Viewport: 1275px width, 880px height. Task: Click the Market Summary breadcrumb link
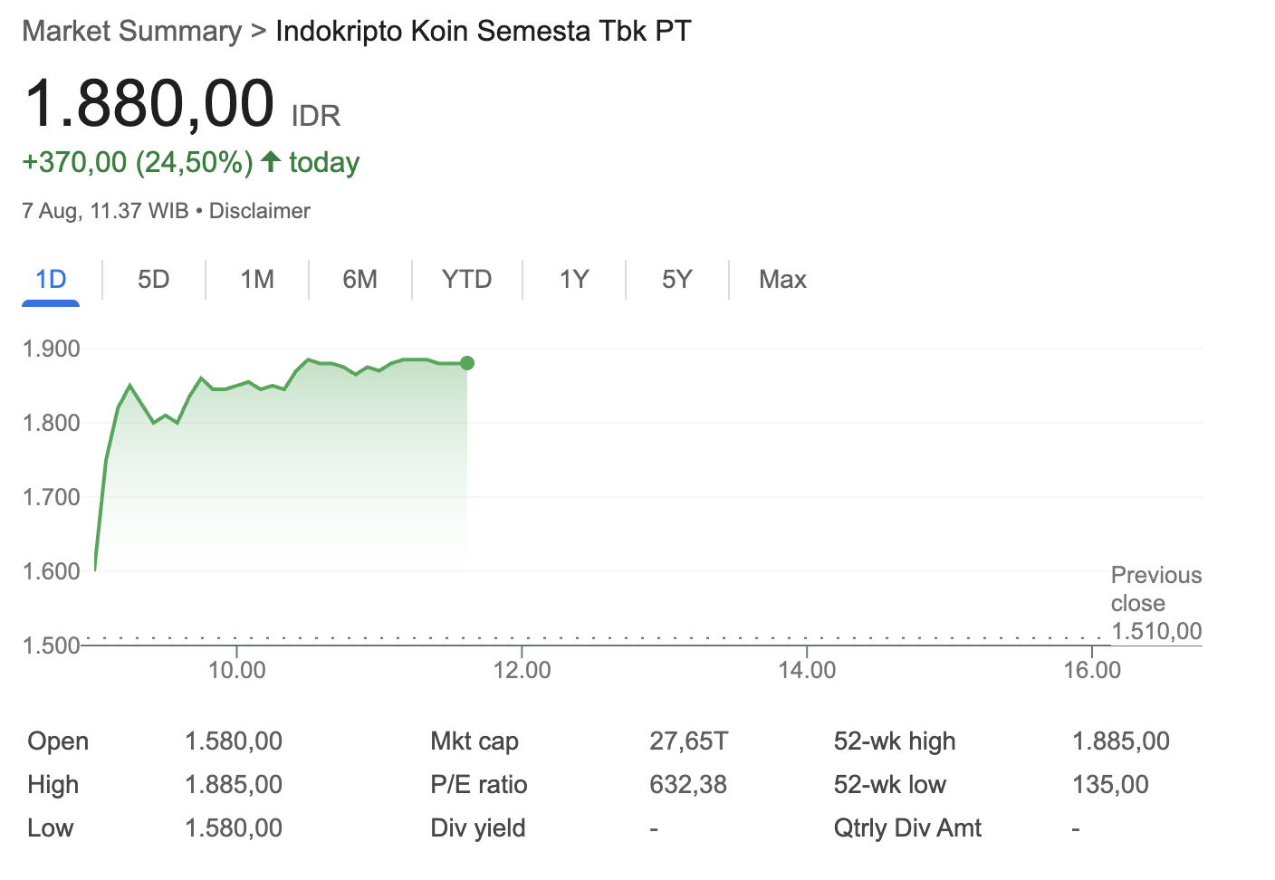pyautogui.click(x=132, y=30)
